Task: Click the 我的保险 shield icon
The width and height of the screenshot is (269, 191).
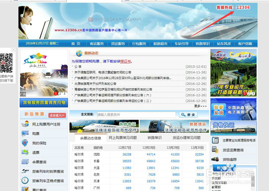Action: point(25,143)
